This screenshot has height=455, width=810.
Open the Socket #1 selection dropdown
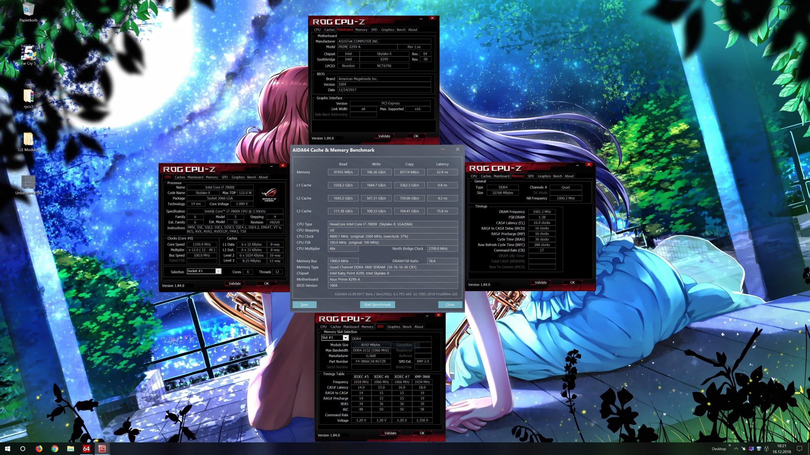click(218, 271)
